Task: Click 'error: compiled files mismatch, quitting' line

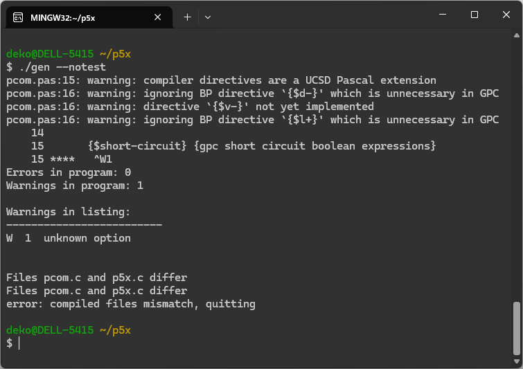Action: coord(131,304)
